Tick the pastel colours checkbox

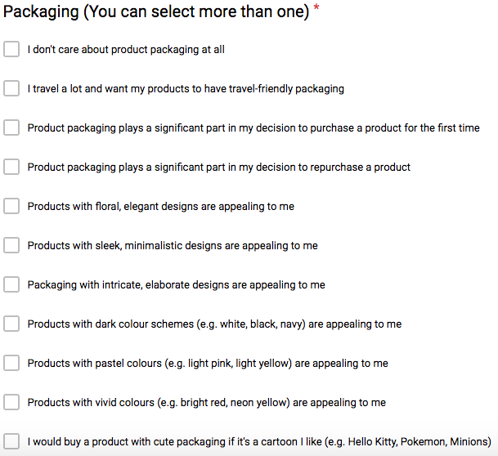[x=11, y=363]
